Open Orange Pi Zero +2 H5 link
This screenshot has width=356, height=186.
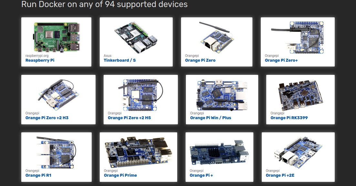click(129, 118)
